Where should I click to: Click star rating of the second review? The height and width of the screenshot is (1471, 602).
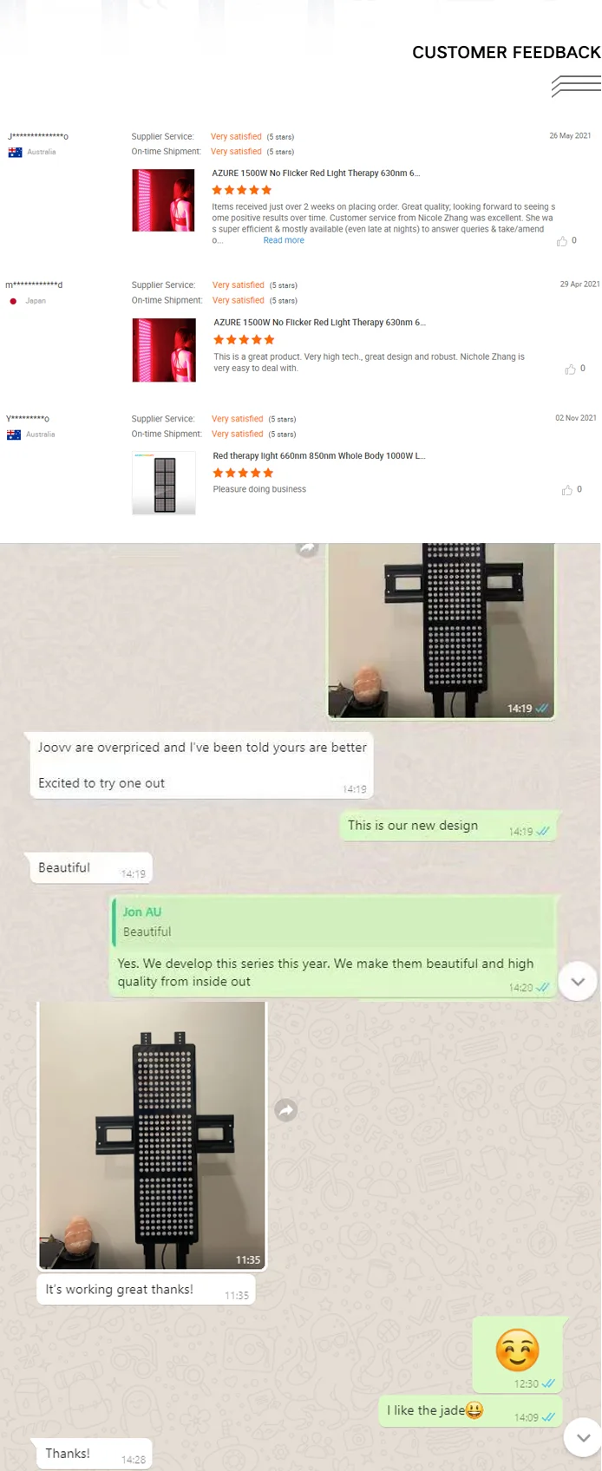pyautogui.click(x=244, y=340)
